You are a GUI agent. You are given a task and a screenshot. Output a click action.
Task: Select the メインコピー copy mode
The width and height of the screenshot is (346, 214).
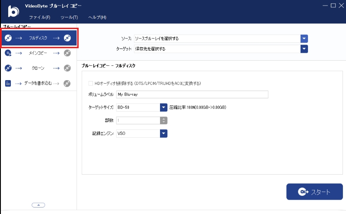(x=39, y=53)
